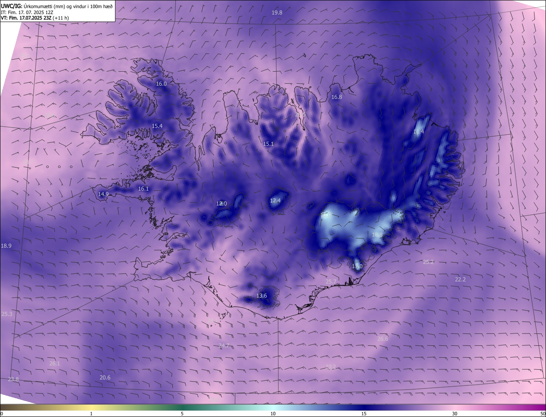The height and width of the screenshot is (417, 546).
Task: Click the 18.9 value at left edge
Action: [6, 246]
